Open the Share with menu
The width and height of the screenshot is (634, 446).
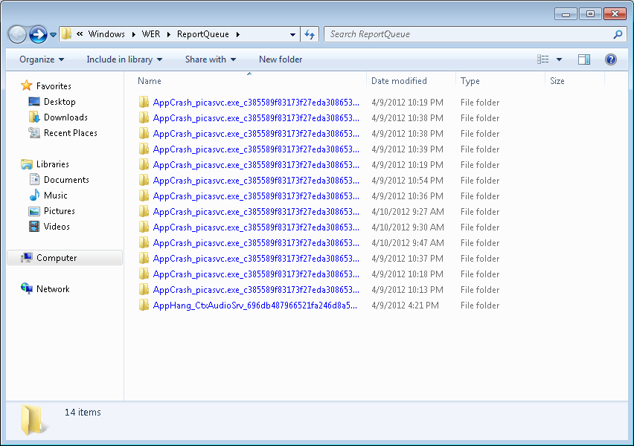click(x=211, y=59)
